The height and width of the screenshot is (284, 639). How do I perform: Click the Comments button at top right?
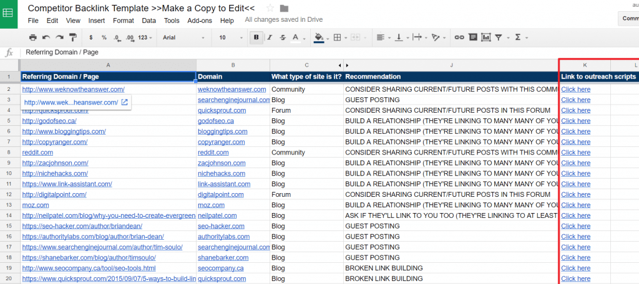click(628, 18)
